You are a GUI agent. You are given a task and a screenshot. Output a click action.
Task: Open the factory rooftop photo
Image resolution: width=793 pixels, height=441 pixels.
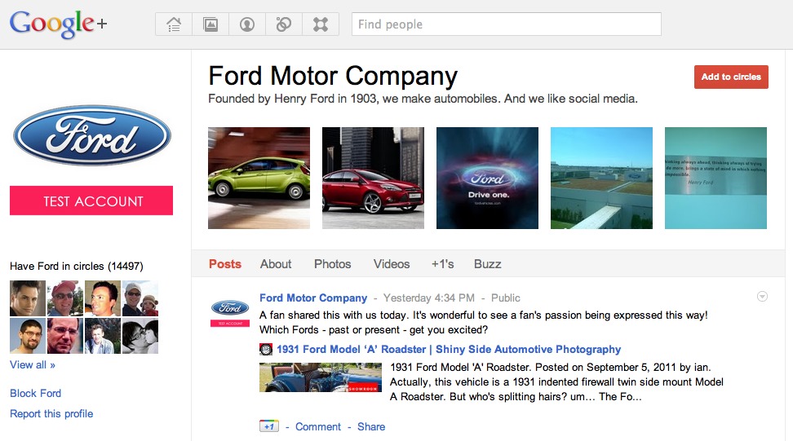click(x=601, y=178)
